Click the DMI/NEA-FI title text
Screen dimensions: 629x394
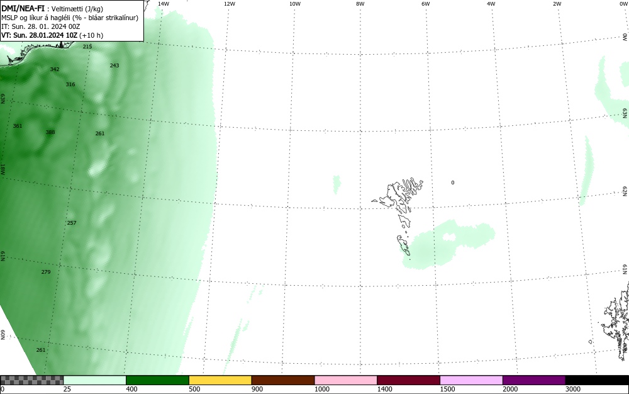(x=23, y=8)
